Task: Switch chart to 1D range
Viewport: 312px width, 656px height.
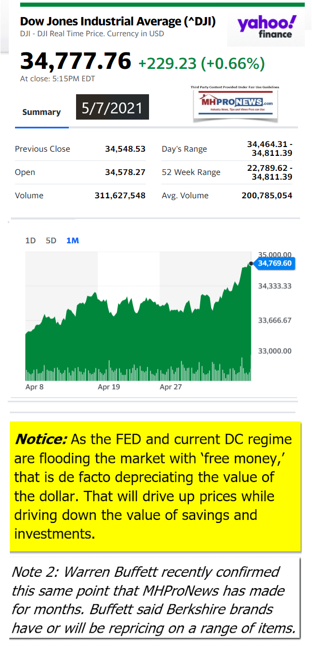Action: [31, 241]
